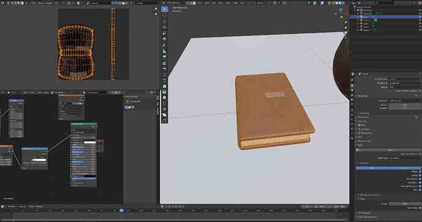Select the Knife tool

165,86
